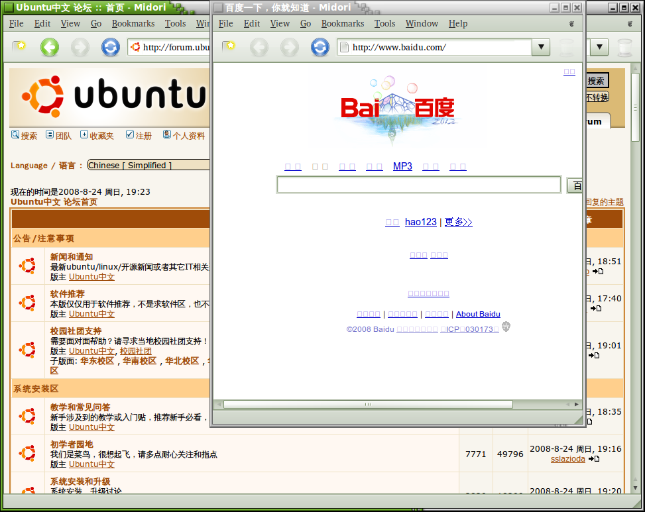Click trash icon in Baidu window toolbar
Viewport: 645px width, 512px height.
point(566,47)
